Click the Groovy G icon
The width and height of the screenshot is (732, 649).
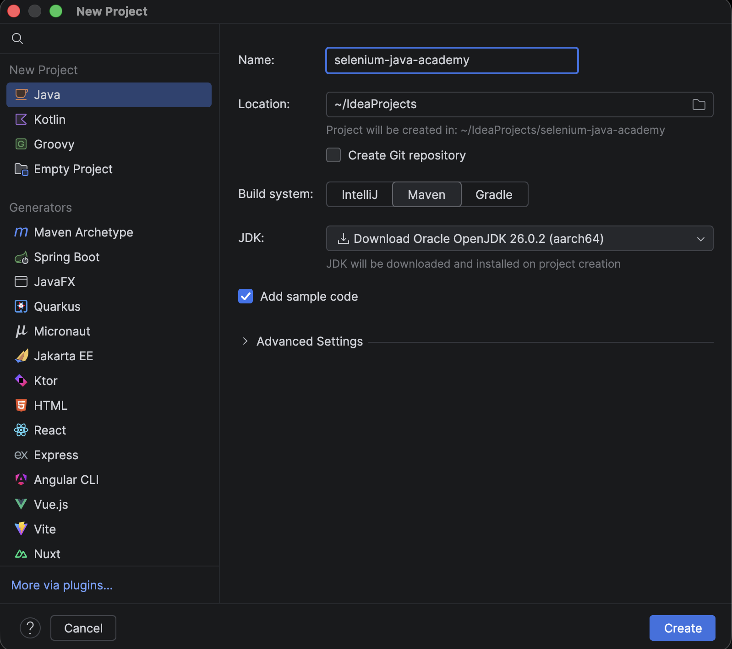tap(21, 144)
